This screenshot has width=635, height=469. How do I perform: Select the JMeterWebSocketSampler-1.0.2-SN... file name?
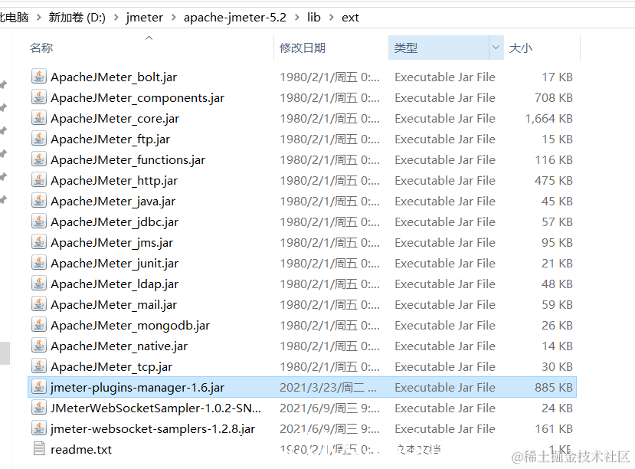coord(156,408)
